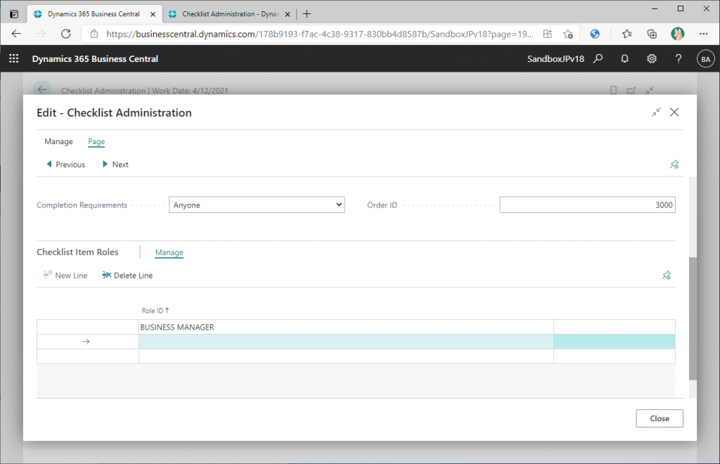Collapse the dialog using the shrink arrows icon
The width and height of the screenshot is (720, 464).
(656, 112)
